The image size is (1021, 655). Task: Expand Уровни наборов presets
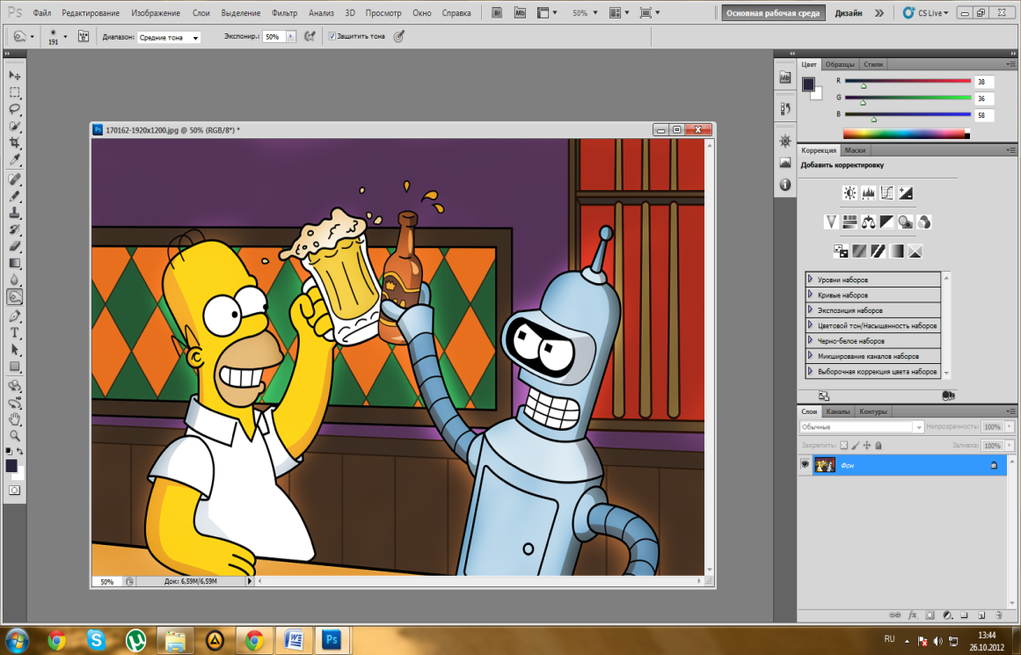pos(811,279)
